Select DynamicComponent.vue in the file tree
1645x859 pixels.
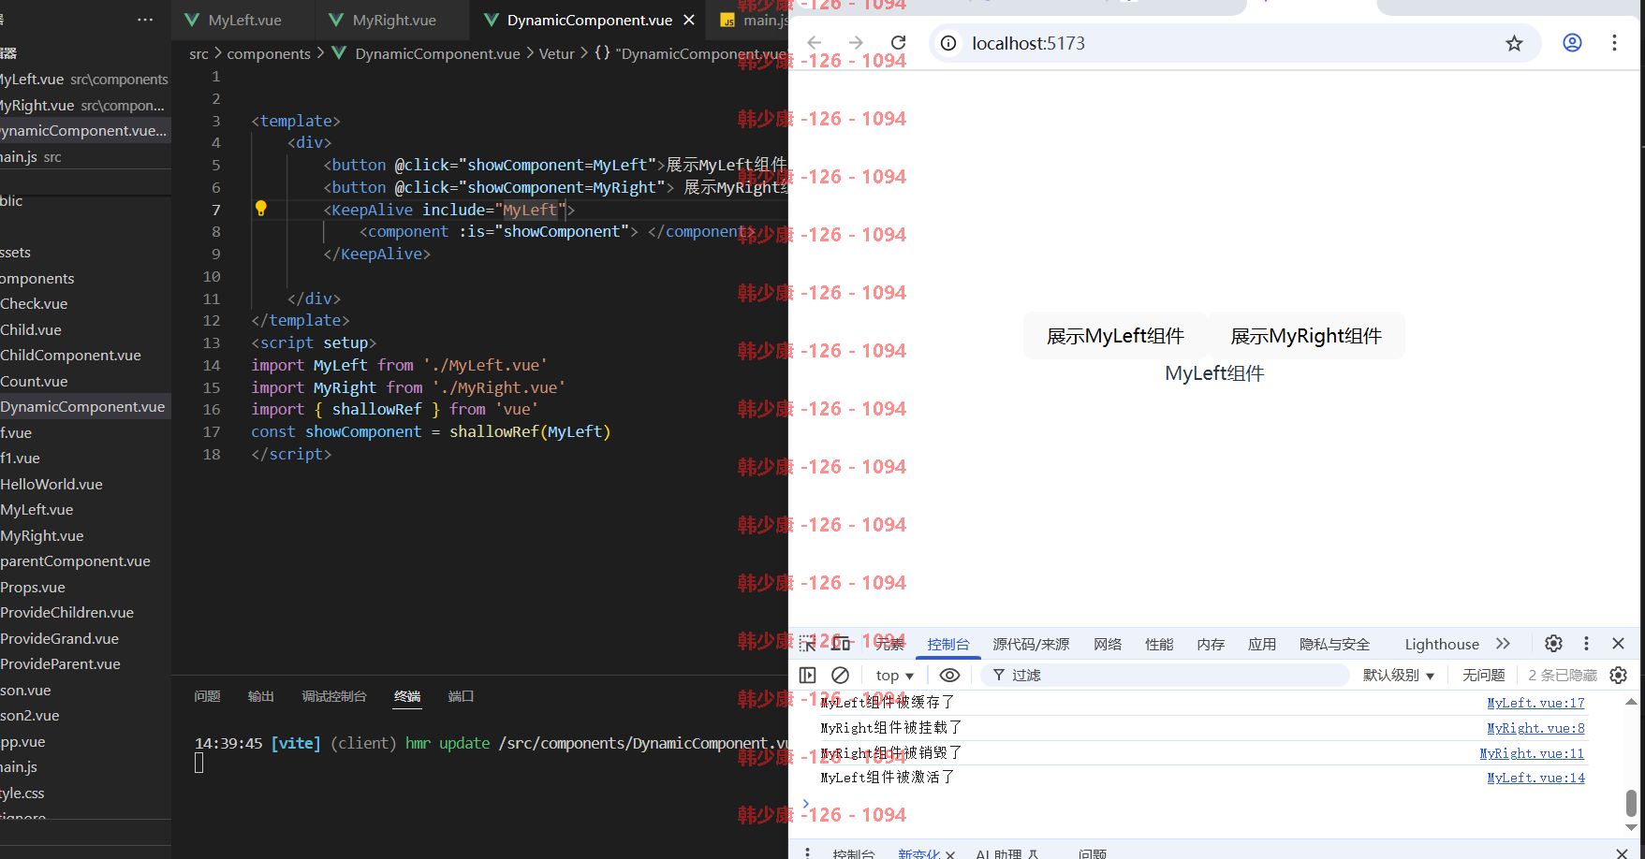(x=82, y=406)
